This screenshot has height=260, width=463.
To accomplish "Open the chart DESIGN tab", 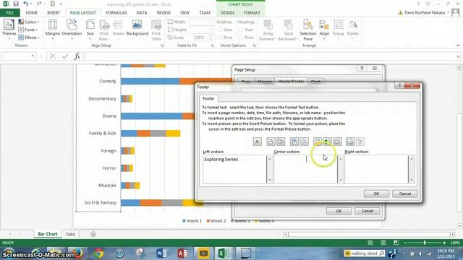I will pos(227,13).
